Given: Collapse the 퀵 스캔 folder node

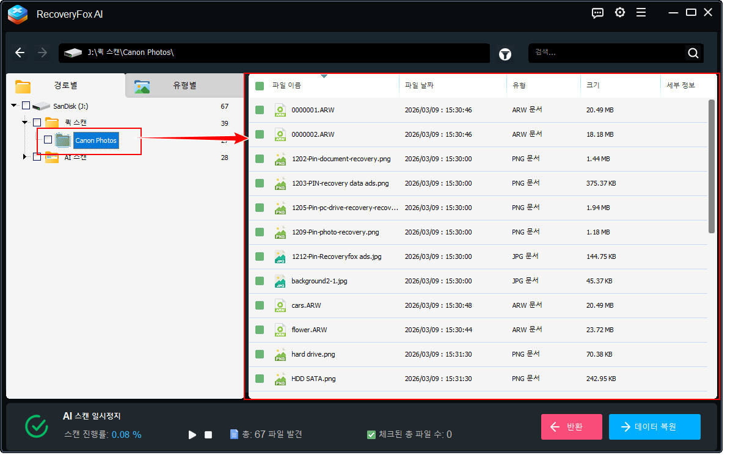Looking at the screenshot, I should pos(25,122).
